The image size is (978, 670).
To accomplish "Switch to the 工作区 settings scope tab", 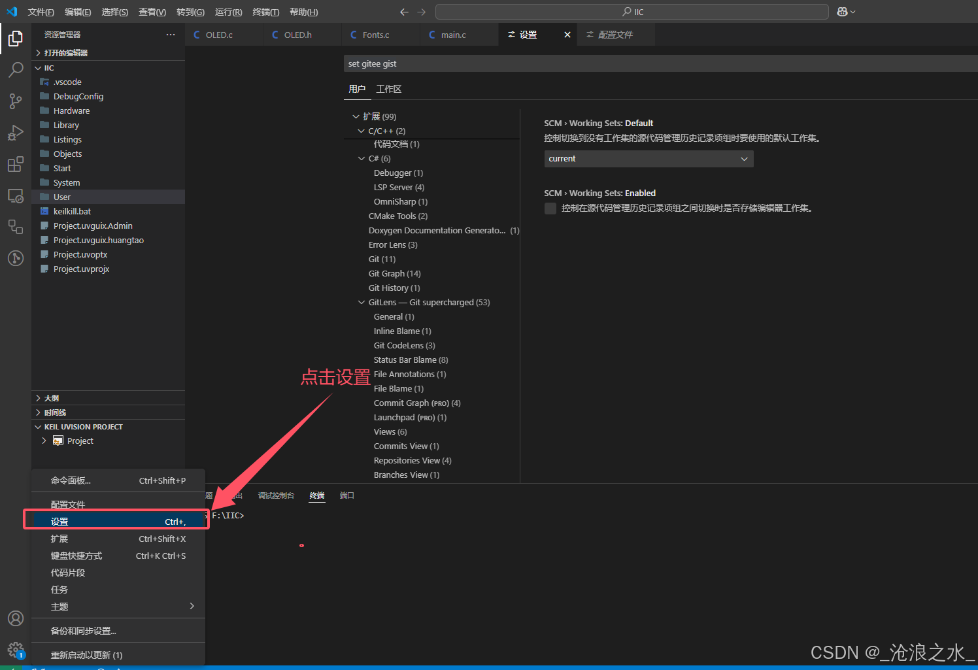I will 388,88.
